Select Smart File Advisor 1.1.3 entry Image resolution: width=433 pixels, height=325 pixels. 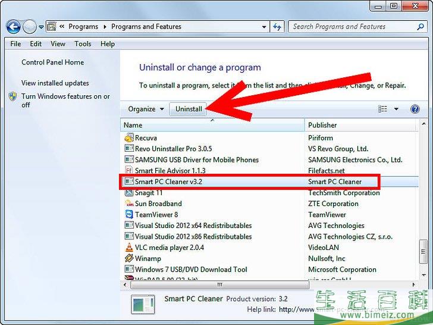pyautogui.click(x=170, y=170)
